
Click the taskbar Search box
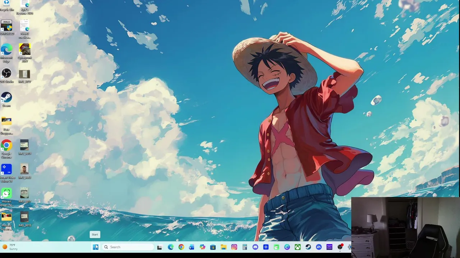(127, 247)
